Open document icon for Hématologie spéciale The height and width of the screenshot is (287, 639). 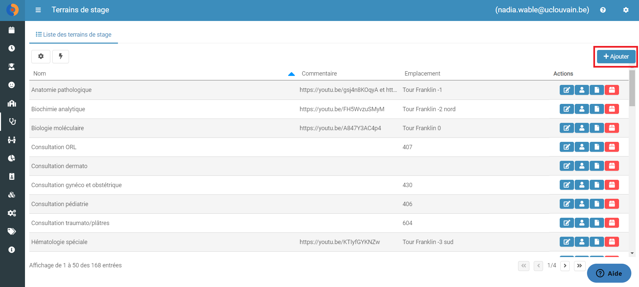pyautogui.click(x=597, y=242)
